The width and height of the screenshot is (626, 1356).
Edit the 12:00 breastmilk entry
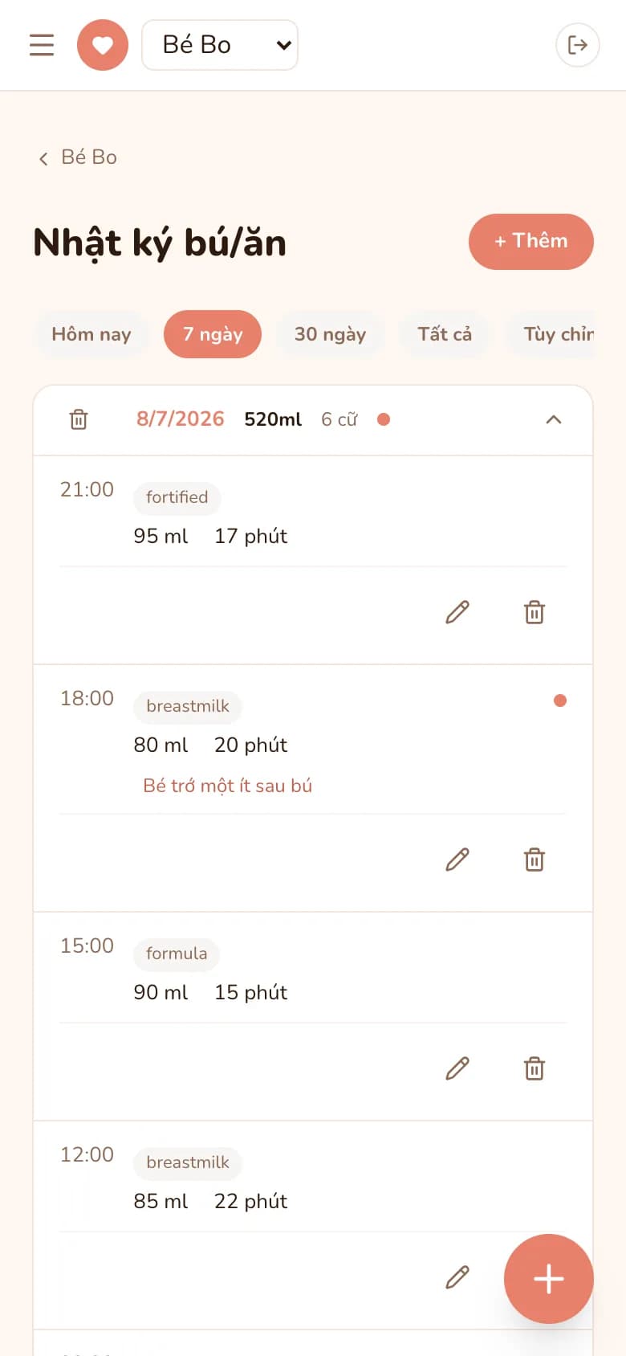[x=457, y=1277]
